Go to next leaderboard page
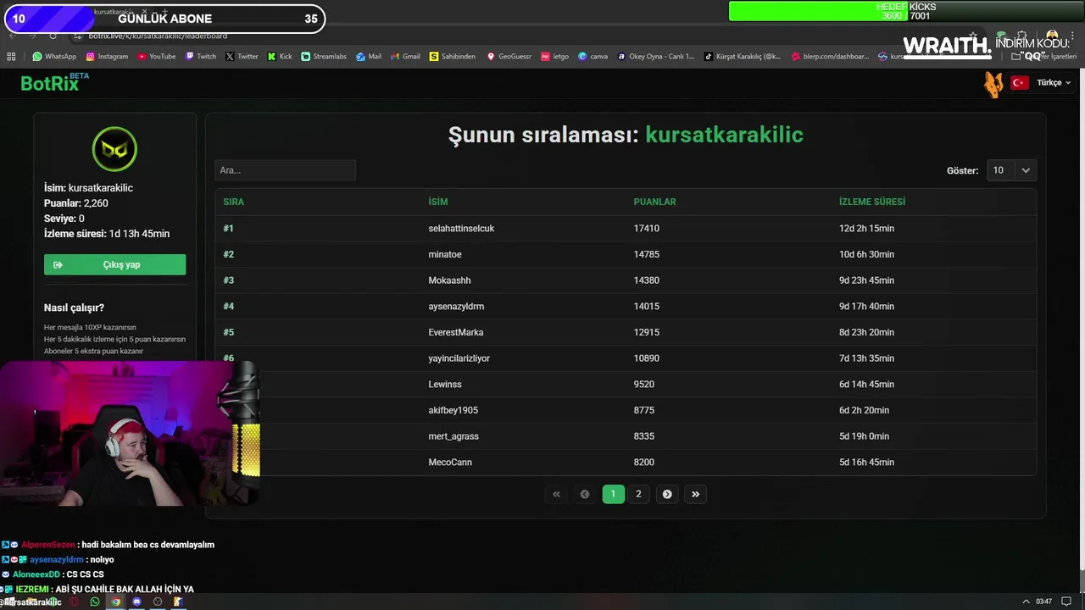 (667, 494)
